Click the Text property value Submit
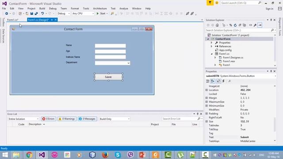The width and height of the screenshot is (283, 159). coord(245,137)
